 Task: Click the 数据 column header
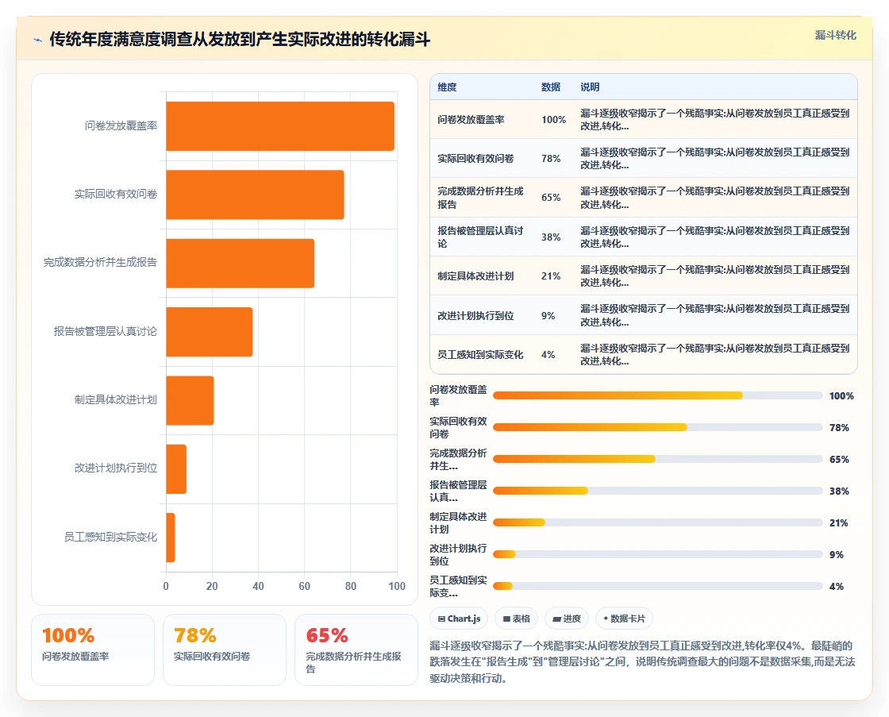click(x=551, y=87)
